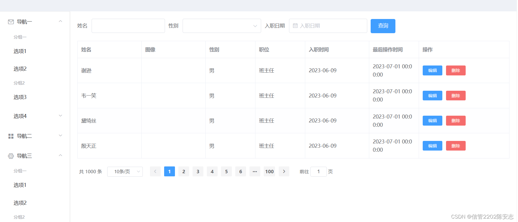This screenshot has width=518, height=222.
Task: Open the 导航二 menu label
Action: tap(24, 136)
